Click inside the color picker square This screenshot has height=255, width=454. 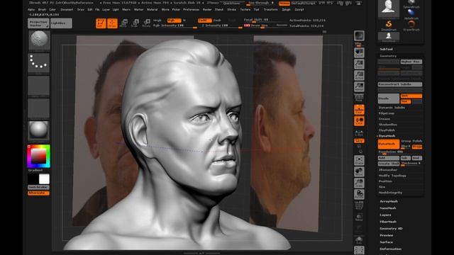tap(38, 156)
